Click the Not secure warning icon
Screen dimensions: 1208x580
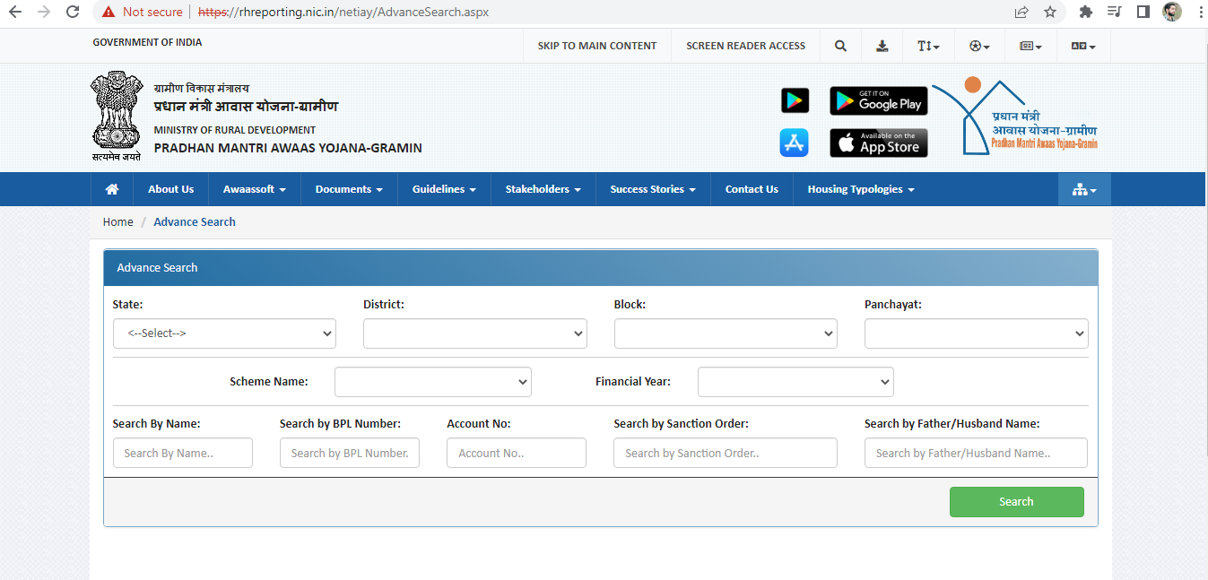109,12
